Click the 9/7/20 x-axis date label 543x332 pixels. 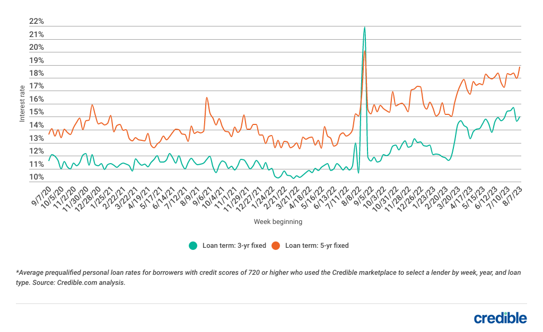click(x=40, y=197)
